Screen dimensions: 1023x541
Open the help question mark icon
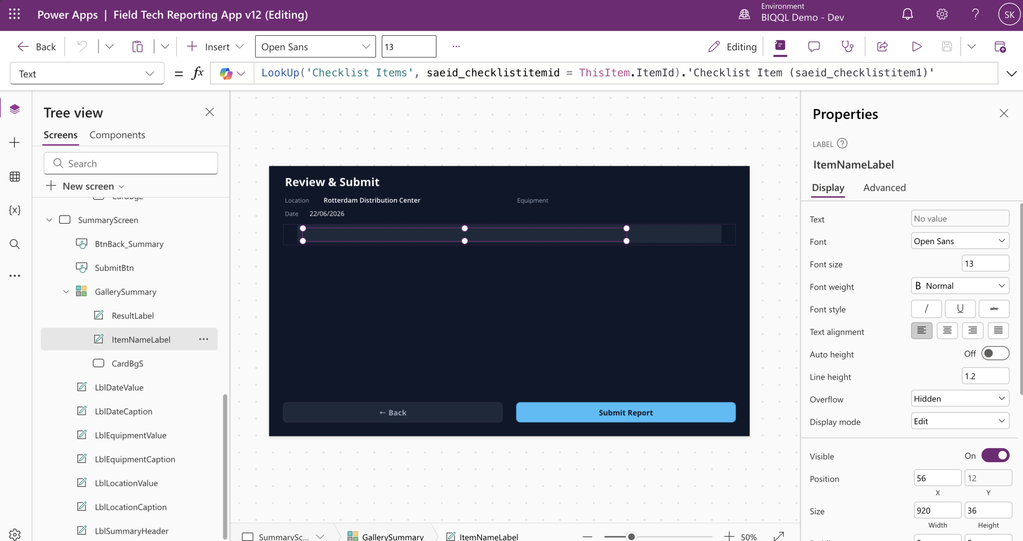tap(975, 14)
